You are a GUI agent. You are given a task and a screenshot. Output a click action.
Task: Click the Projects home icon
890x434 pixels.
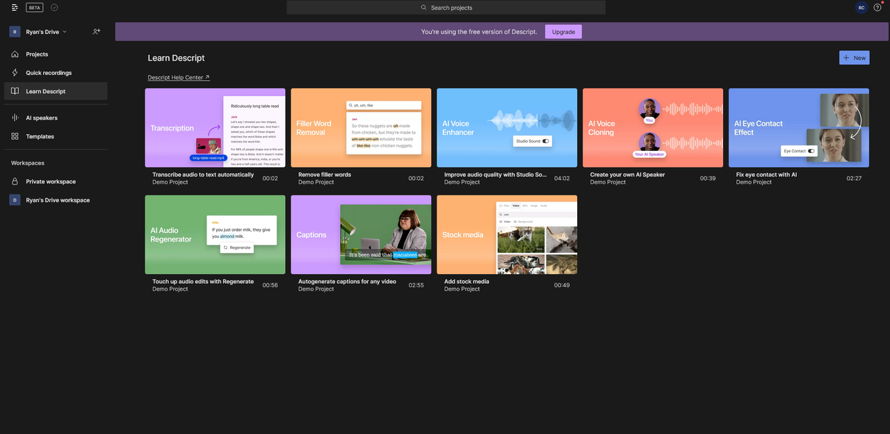click(x=15, y=54)
